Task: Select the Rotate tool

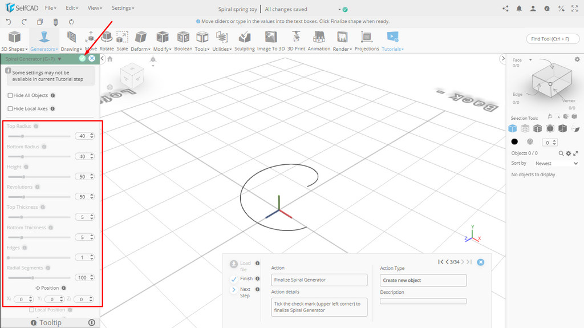Action: pos(107,41)
